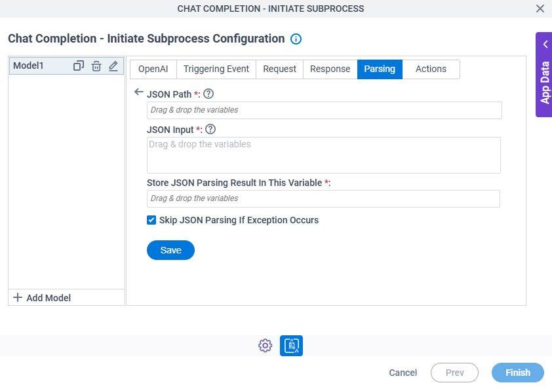The width and height of the screenshot is (552, 387).
Task: Close the Chat Completion dialog
Action: click(x=540, y=9)
